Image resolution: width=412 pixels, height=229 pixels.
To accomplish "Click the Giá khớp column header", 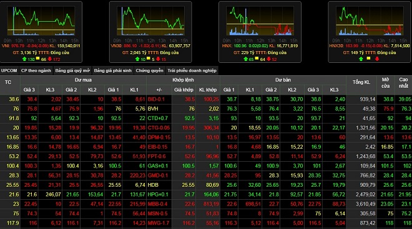I will pyautogui.click(x=184, y=90).
